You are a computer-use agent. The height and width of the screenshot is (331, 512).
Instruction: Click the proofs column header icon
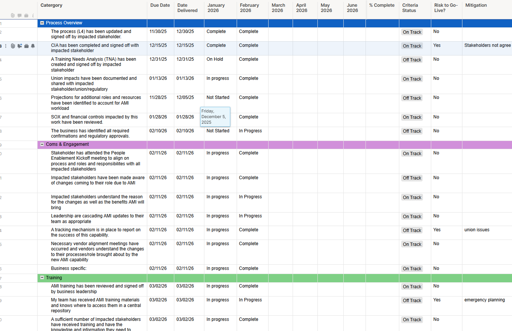[26, 15]
